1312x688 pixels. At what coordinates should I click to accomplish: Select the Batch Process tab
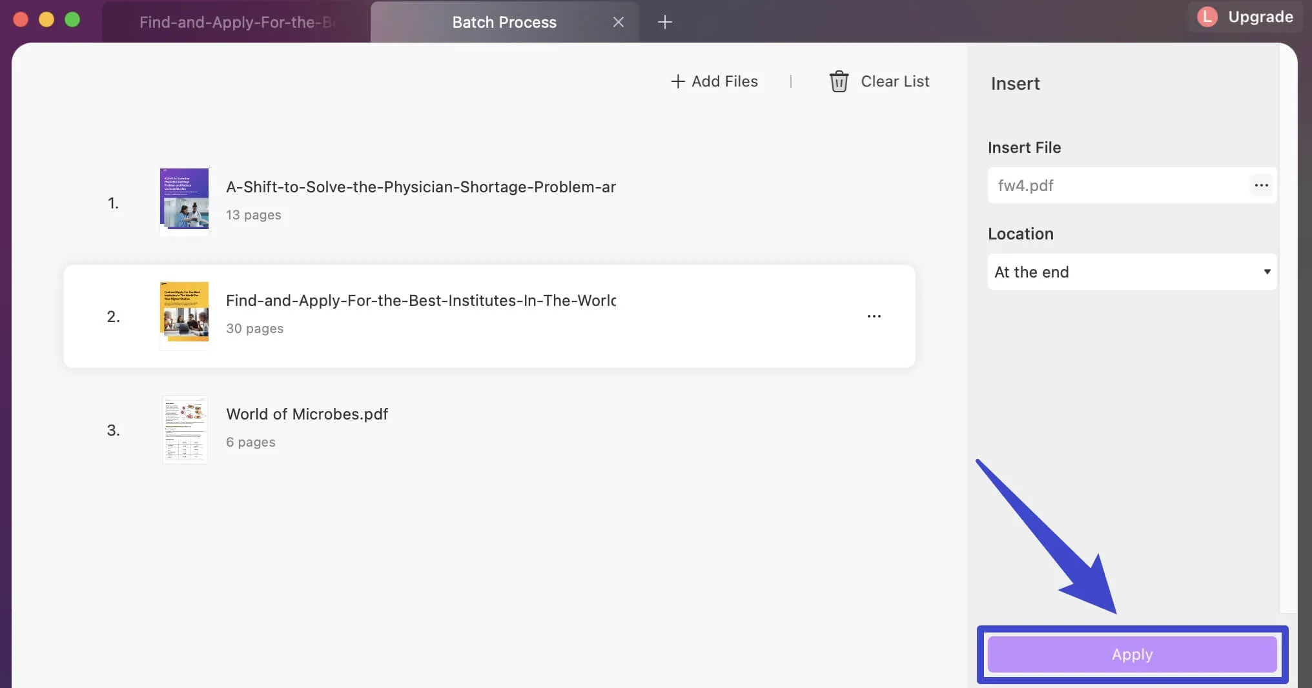(x=504, y=22)
